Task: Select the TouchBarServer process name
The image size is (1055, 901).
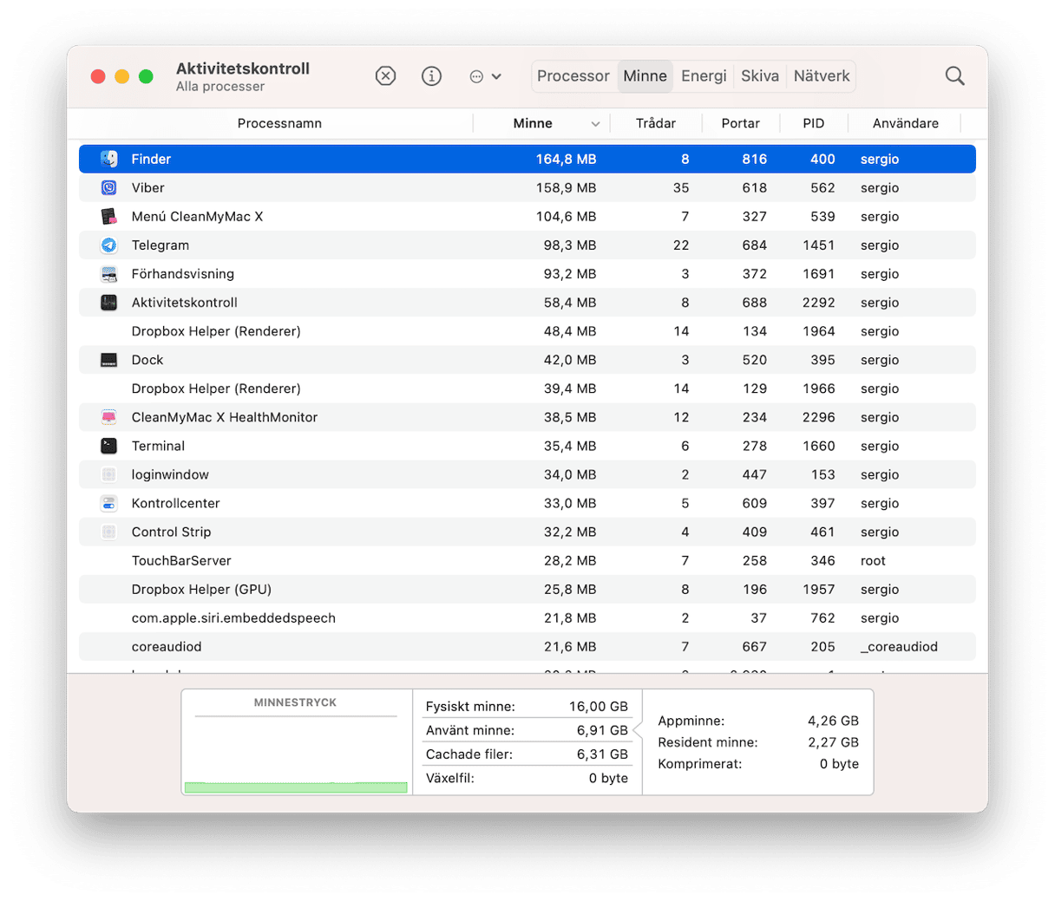Action: pos(181,559)
